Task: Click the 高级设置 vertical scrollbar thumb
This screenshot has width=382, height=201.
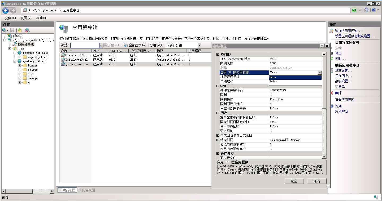Action: pos(324,82)
